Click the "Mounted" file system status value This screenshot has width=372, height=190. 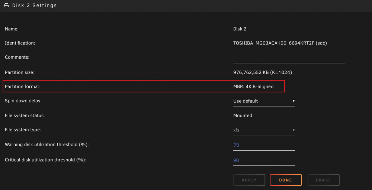coord(243,116)
